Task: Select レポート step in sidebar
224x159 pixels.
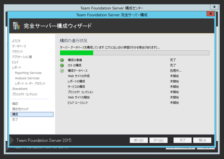Action: click(17, 67)
